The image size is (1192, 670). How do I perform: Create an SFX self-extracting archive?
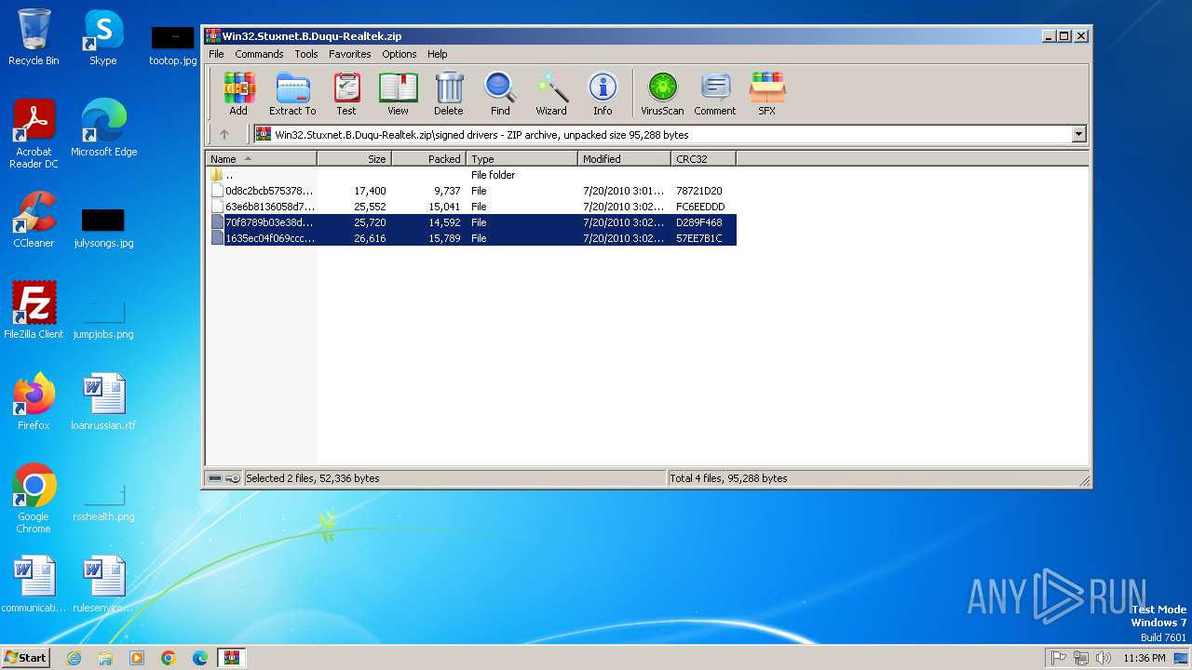(x=766, y=93)
